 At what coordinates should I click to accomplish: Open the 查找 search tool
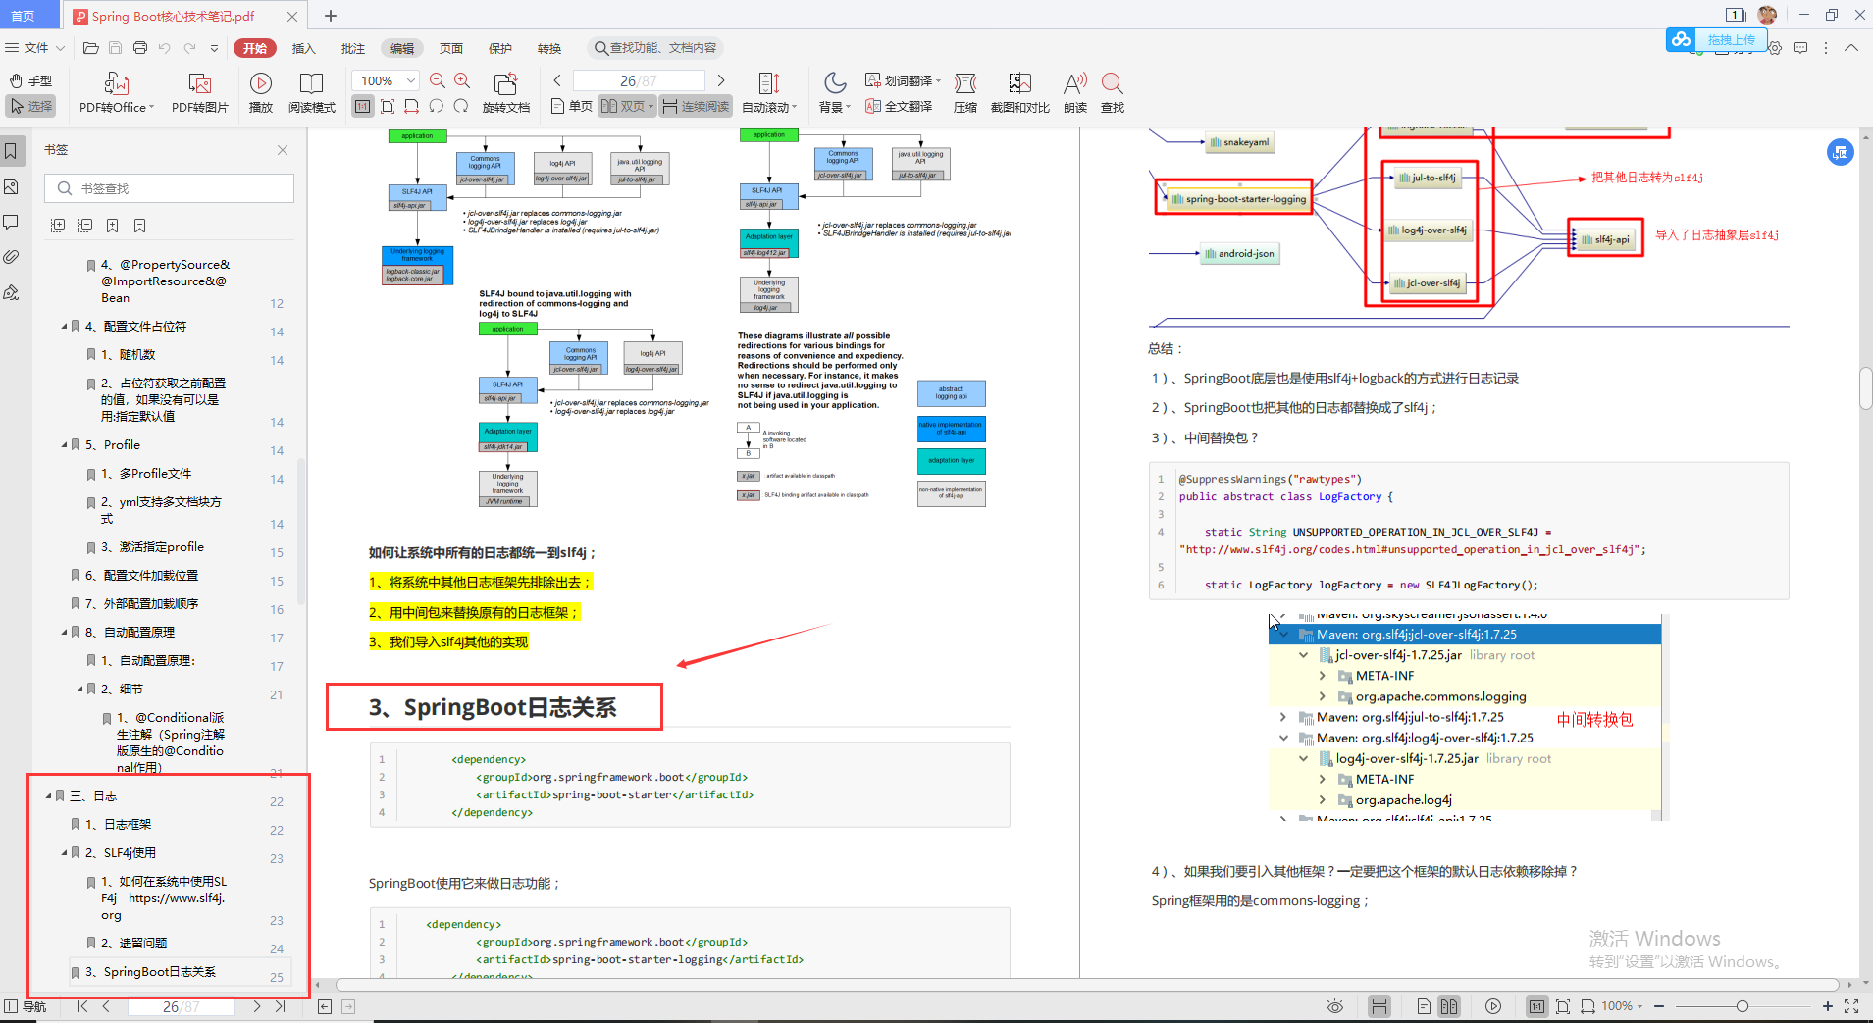coord(1112,83)
